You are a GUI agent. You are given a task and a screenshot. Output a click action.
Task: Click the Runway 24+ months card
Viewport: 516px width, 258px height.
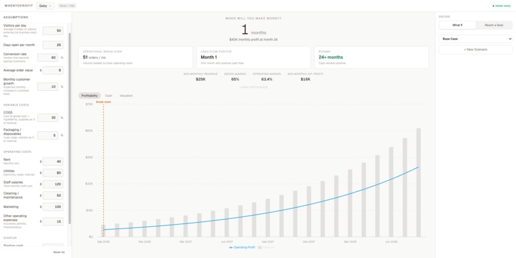[x=371, y=57]
